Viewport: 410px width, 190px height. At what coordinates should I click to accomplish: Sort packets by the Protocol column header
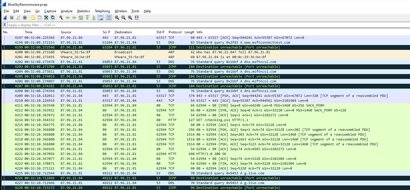[x=175, y=32]
